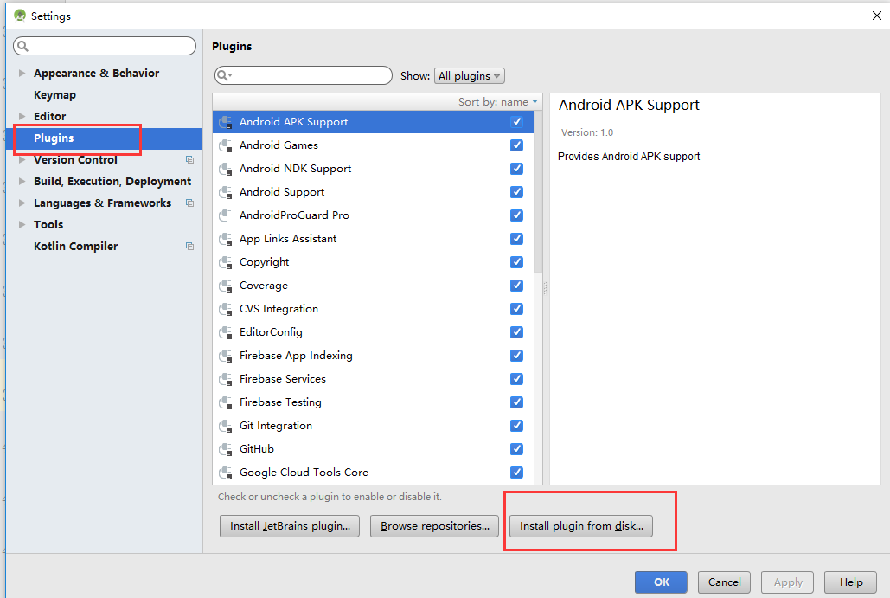The width and height of the screenshot is (890, 598).
Task: Disable the GitHub plugin checkbox
Action: point(516,448)
